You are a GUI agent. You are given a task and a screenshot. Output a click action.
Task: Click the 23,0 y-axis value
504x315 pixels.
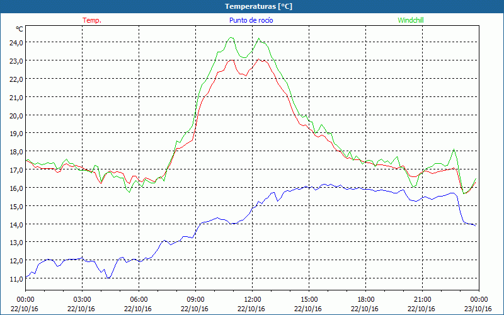(16, 61)
